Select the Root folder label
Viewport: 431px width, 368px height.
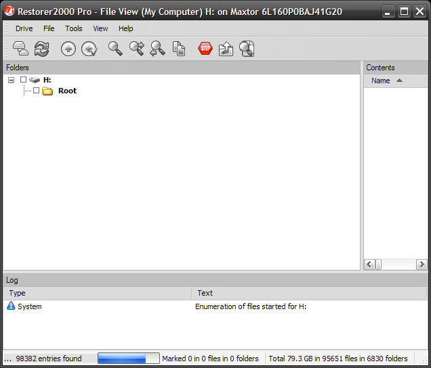[x=67, y=91]
